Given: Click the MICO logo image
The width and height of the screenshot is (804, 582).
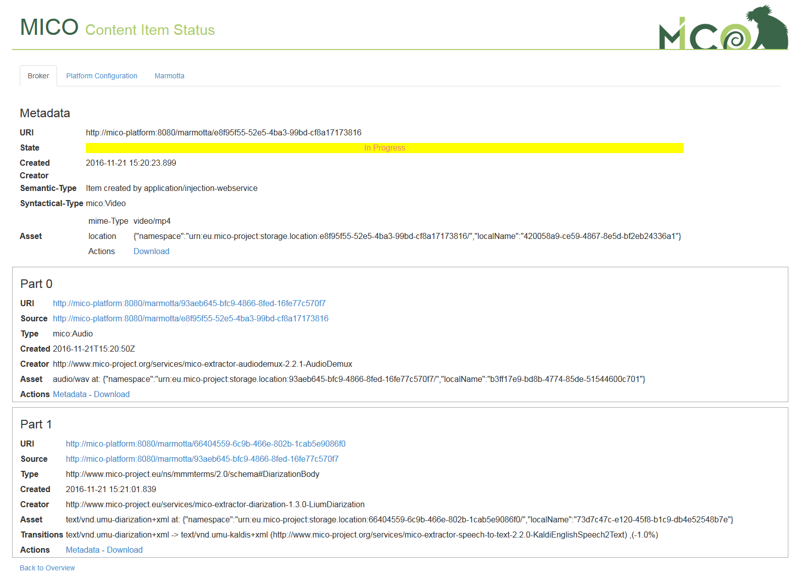Looking at the screenshot, I should [x=723, y=27].
